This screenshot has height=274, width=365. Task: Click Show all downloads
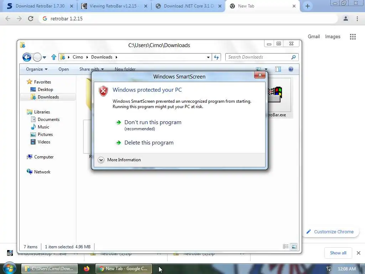coord(338,253)
